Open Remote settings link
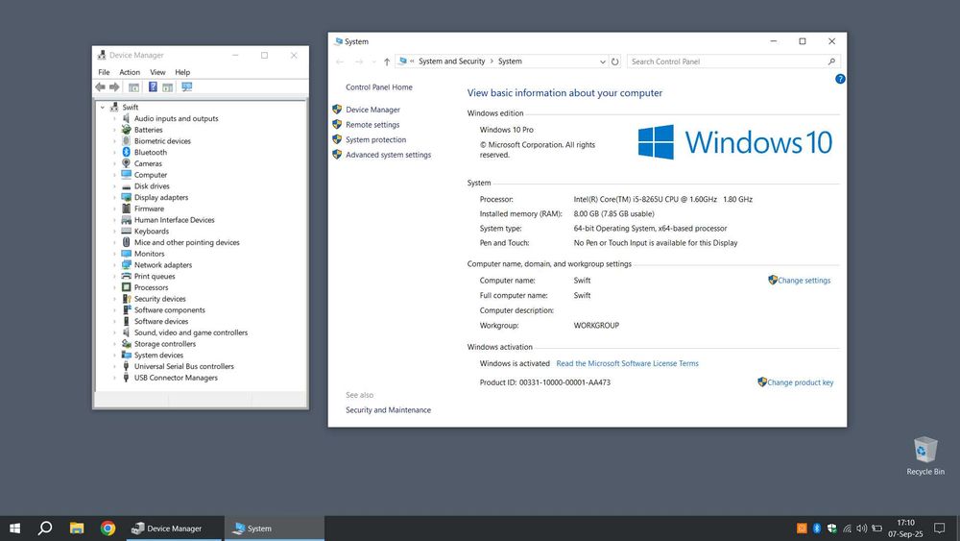This screenshot has height=541, width=960. pyautogui.click(x=372, y=125)
